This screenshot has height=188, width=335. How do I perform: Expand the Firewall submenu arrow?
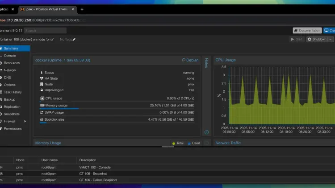coord(25,121)
